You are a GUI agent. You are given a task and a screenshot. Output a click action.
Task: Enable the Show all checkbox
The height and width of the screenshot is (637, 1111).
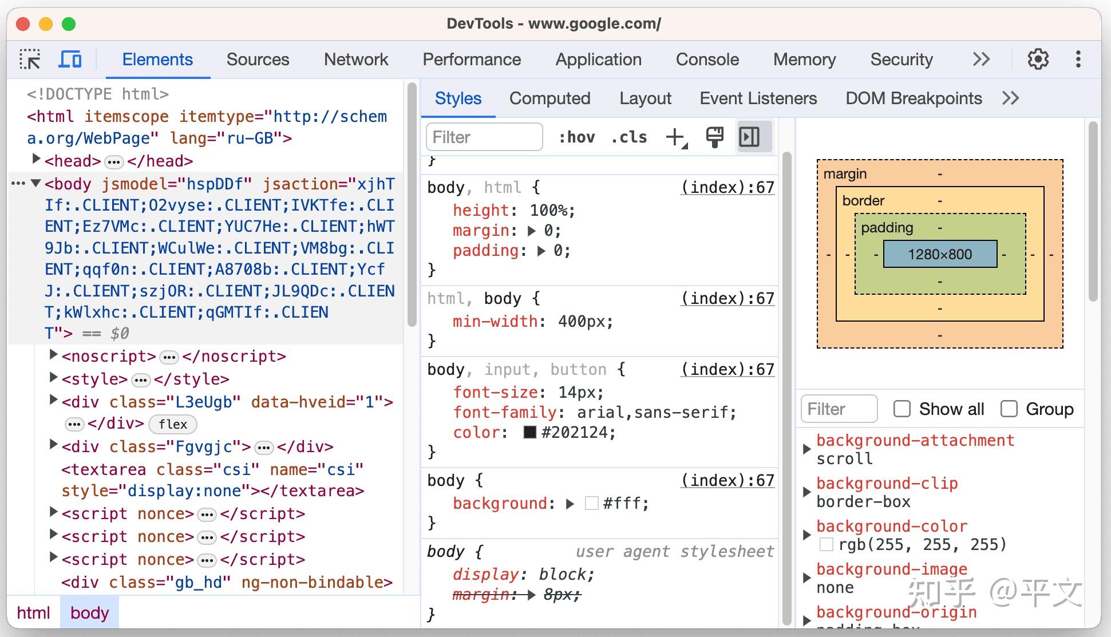pos(902,409)
